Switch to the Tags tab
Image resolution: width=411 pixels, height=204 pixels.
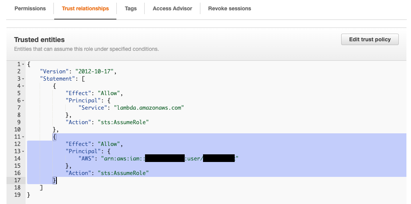pos(131,9)
